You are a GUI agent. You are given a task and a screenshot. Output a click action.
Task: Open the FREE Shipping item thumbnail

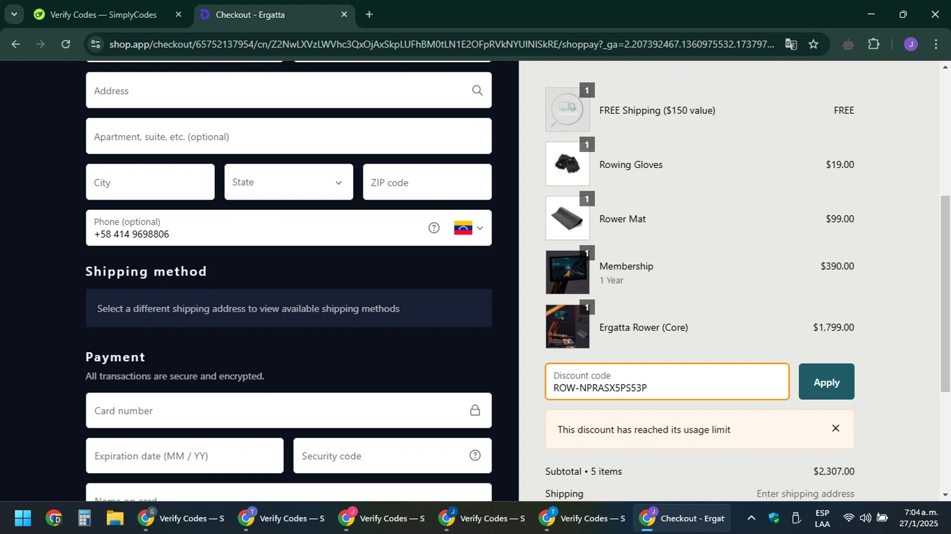[x=567, y=110]
